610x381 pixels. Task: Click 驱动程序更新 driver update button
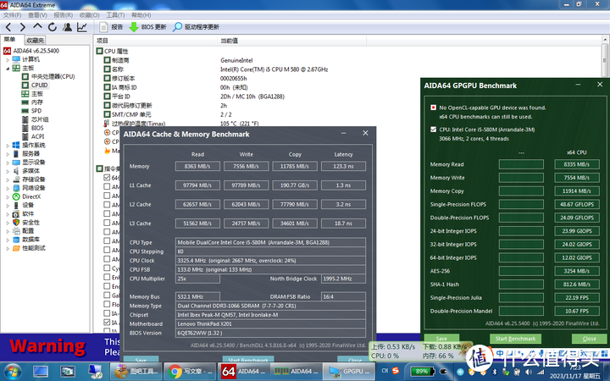(x=196, y=27)
